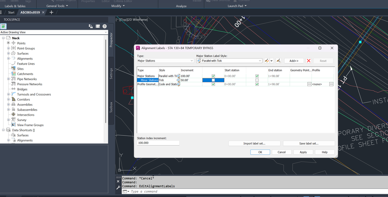
Task: Check the Minor Stations end station checkbox
Action: click(x=257, y=80)
